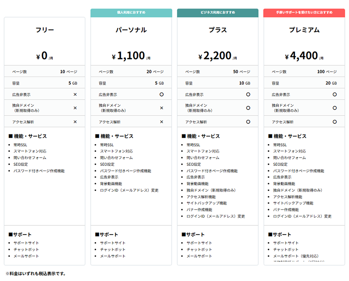Click 常時SSL in フリー plan feature list
The height and width of the screenshot is (281, 349).
click(x=20, y=145)
